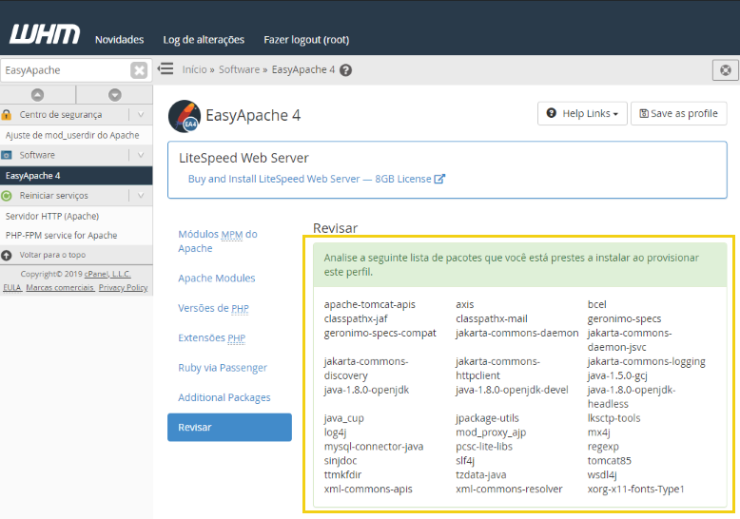Click package java-1.5.0-gcj
Screen dimensions: 740x519
pos(617,376)
